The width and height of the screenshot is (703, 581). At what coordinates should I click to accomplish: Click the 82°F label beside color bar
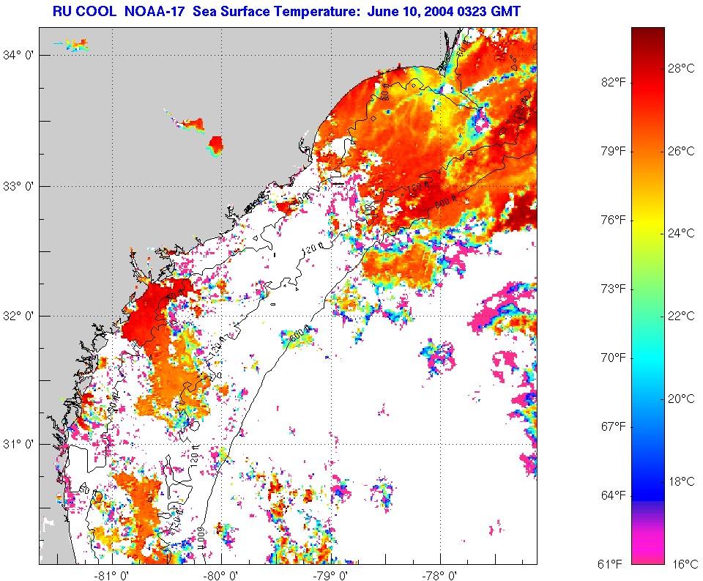(613, 82)
